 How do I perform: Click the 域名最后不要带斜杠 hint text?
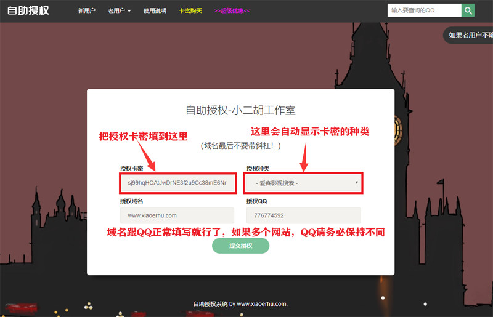[x=240, y=146]
